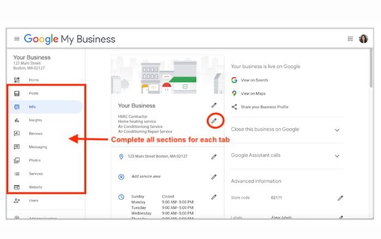Open the Website tab
The image size is (381, 239).
pos(35,187)
